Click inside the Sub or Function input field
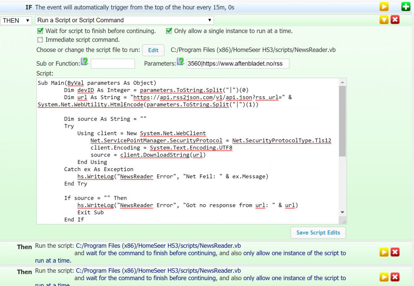This screenshot has width=414, height=286. (x=113, y=64)
